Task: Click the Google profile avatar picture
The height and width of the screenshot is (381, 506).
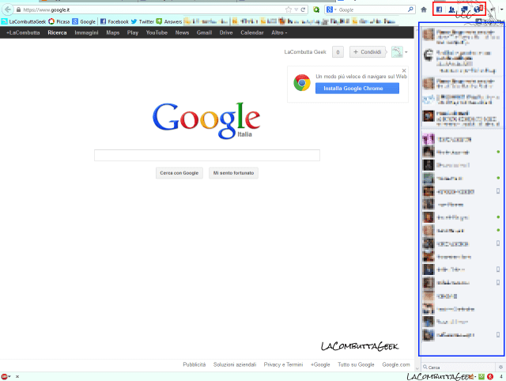Action: [397, 51]
